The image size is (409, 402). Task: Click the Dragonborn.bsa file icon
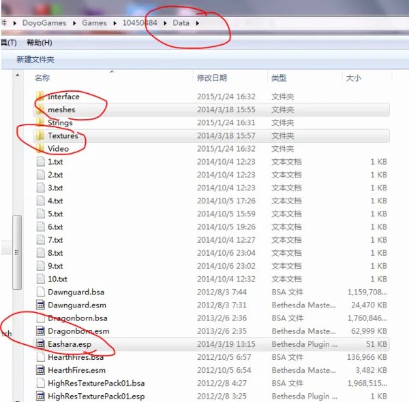click(40, 318)
